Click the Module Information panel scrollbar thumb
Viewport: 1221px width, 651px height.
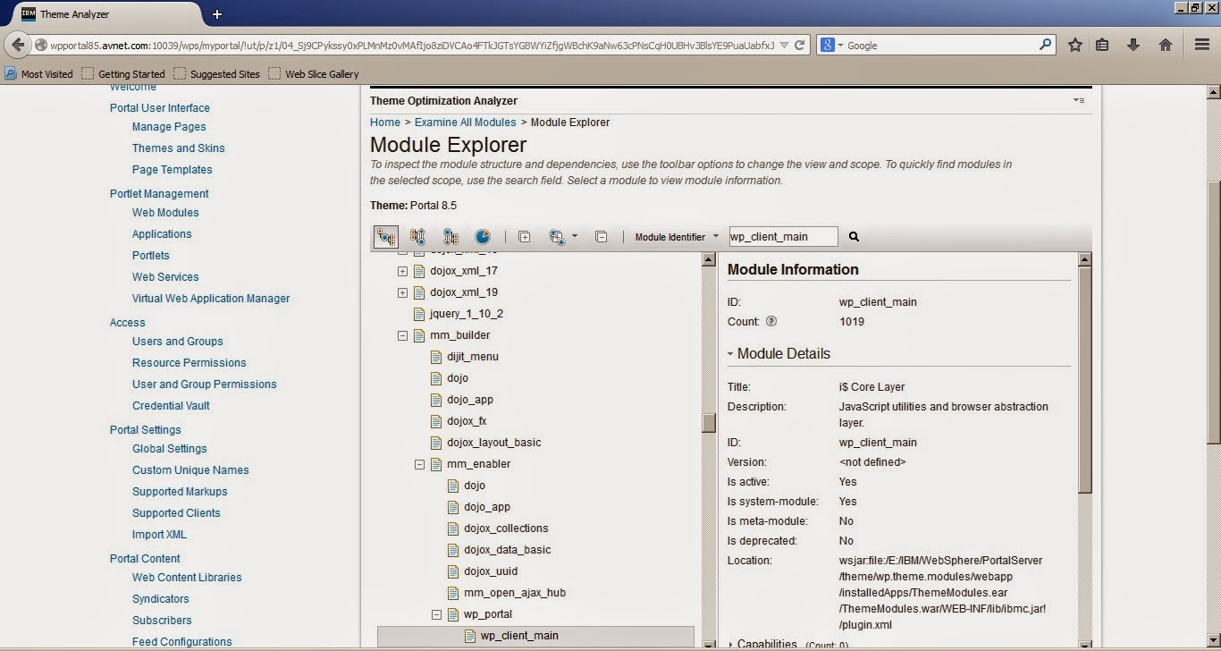1085,380
